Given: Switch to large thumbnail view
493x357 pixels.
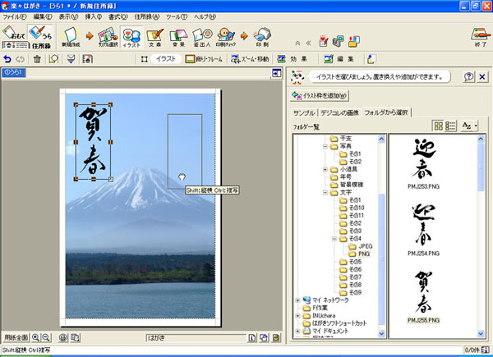Looking at the screenshot, I should point(439,126).
